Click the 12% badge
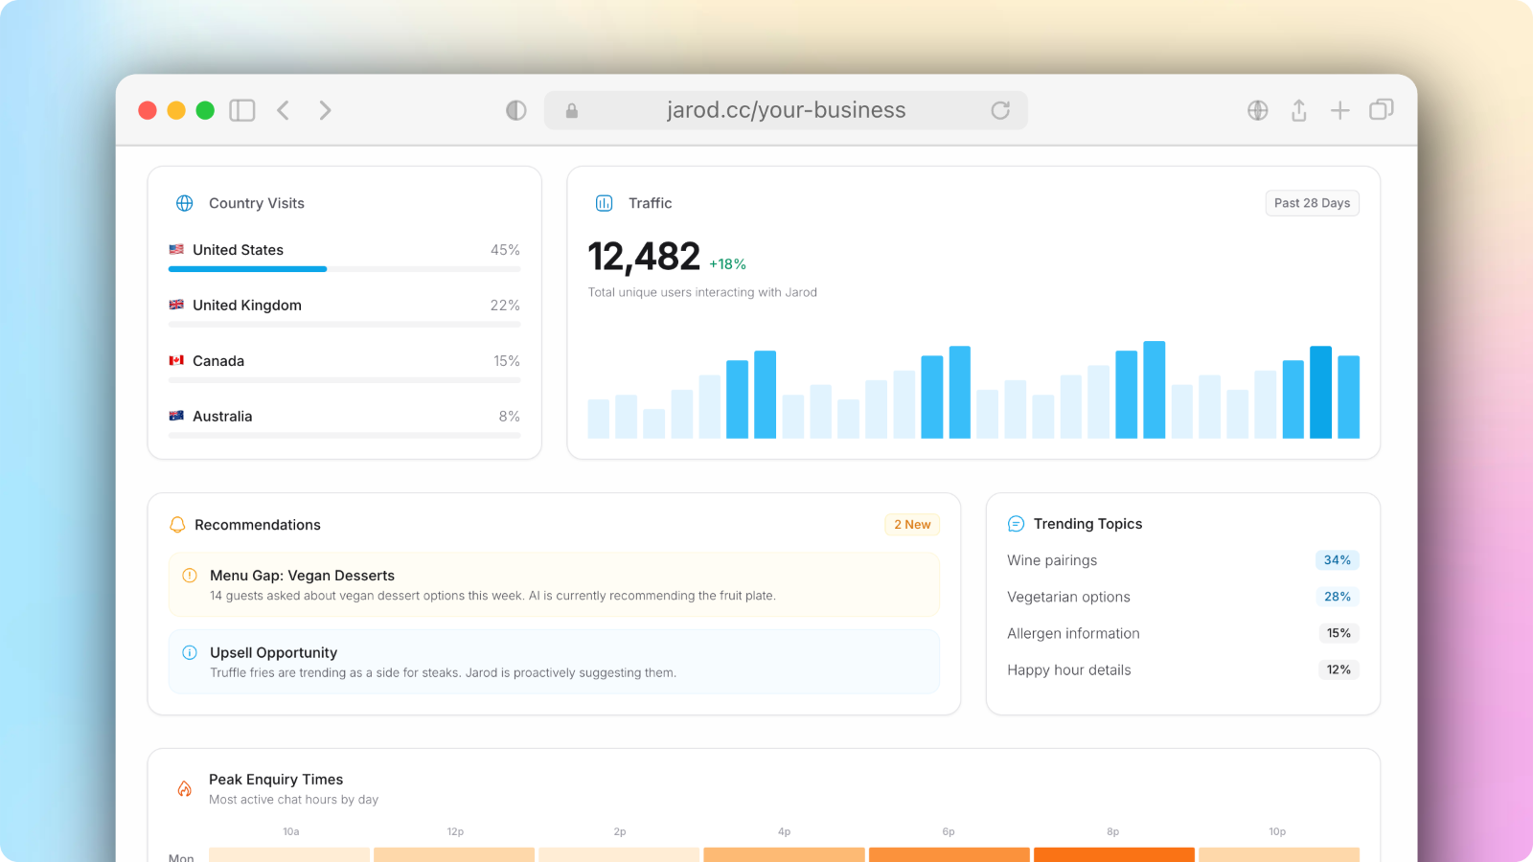Screen dimensions: 1533x862 click(x=1339, y=669)
